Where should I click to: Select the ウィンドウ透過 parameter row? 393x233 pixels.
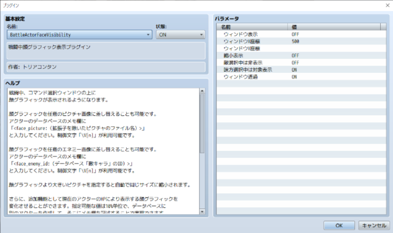tap(301, 77)
